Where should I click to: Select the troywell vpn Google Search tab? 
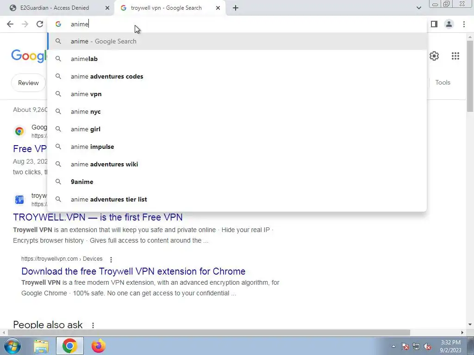coord(169,8)
